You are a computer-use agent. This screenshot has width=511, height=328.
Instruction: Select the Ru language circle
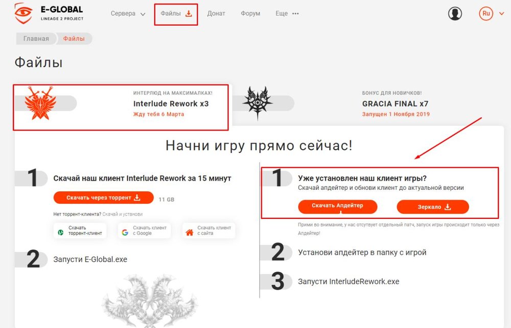(x=486, y=14)
